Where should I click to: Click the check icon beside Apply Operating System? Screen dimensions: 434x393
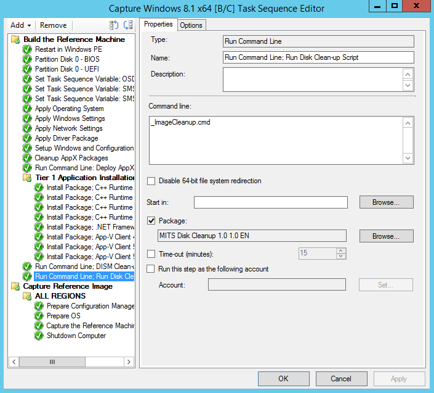(x=27, y=109)
